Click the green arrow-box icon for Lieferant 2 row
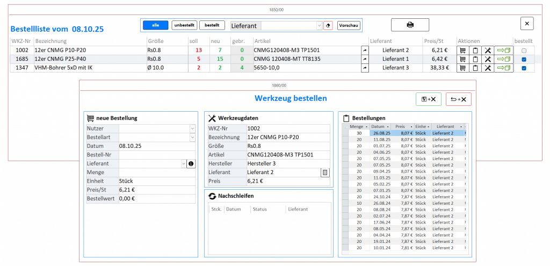Viewport: 550px width, 266px height. coord(504,50)
